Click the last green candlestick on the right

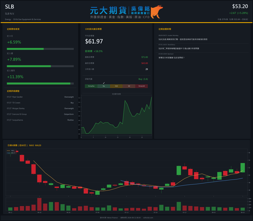click(x=243, y=168)
